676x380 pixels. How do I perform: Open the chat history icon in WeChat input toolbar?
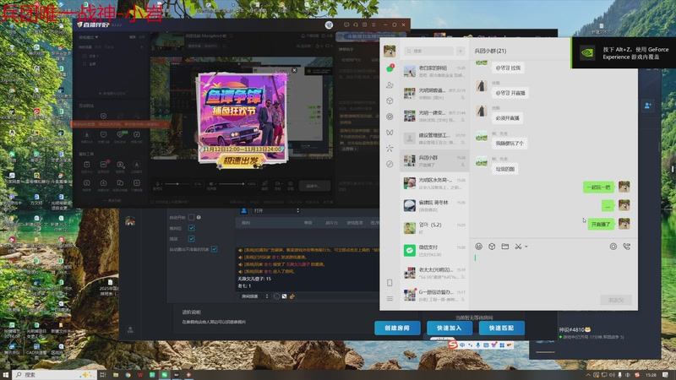tap(613, 247)
